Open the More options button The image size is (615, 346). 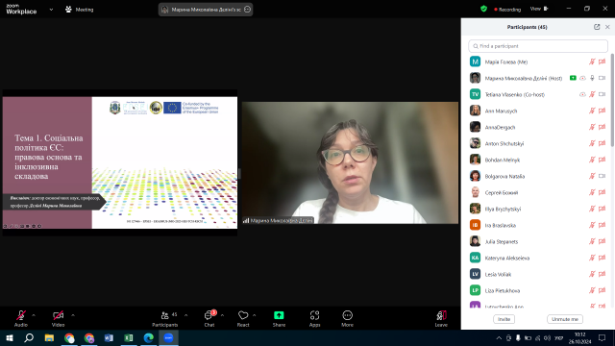coord(348,318)
